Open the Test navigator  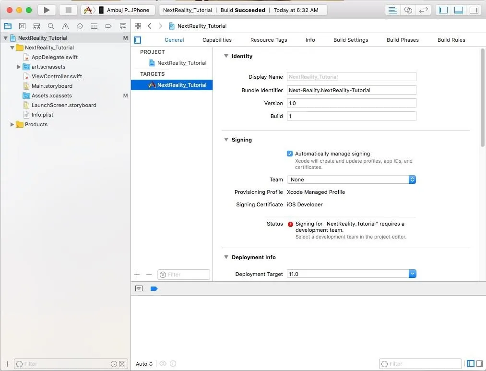[x=80, y=26]
